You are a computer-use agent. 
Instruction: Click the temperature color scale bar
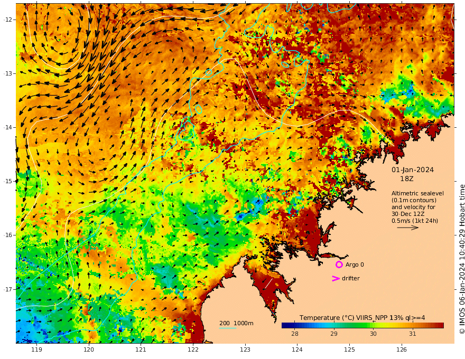pyautogui.click(x=362, y=326)
